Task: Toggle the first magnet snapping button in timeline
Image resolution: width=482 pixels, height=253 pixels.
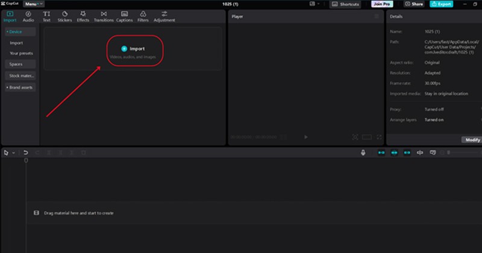Action: [x=381, y=153]
